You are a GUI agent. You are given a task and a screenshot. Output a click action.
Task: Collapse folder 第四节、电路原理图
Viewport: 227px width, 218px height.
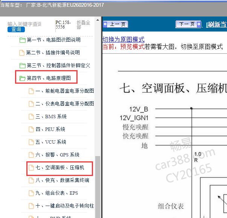[49, 78]
